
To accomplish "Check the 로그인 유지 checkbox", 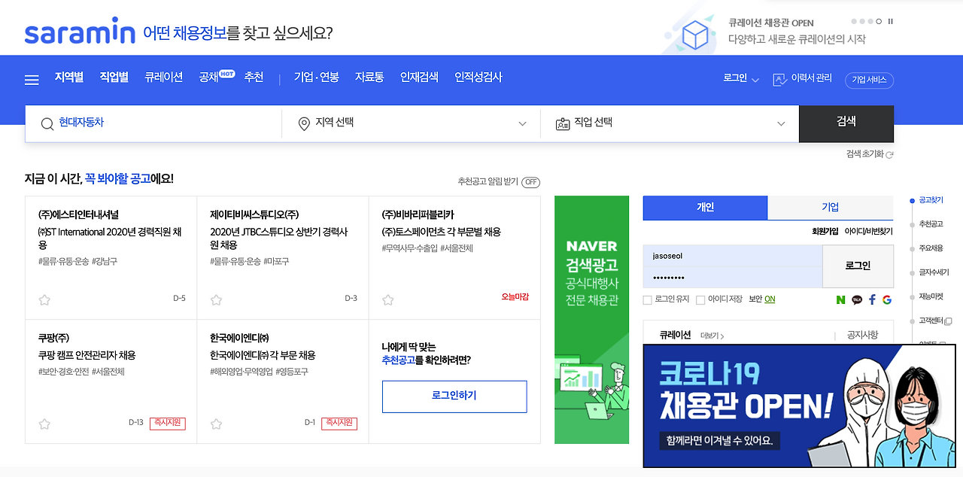I will tap(647, 300).
